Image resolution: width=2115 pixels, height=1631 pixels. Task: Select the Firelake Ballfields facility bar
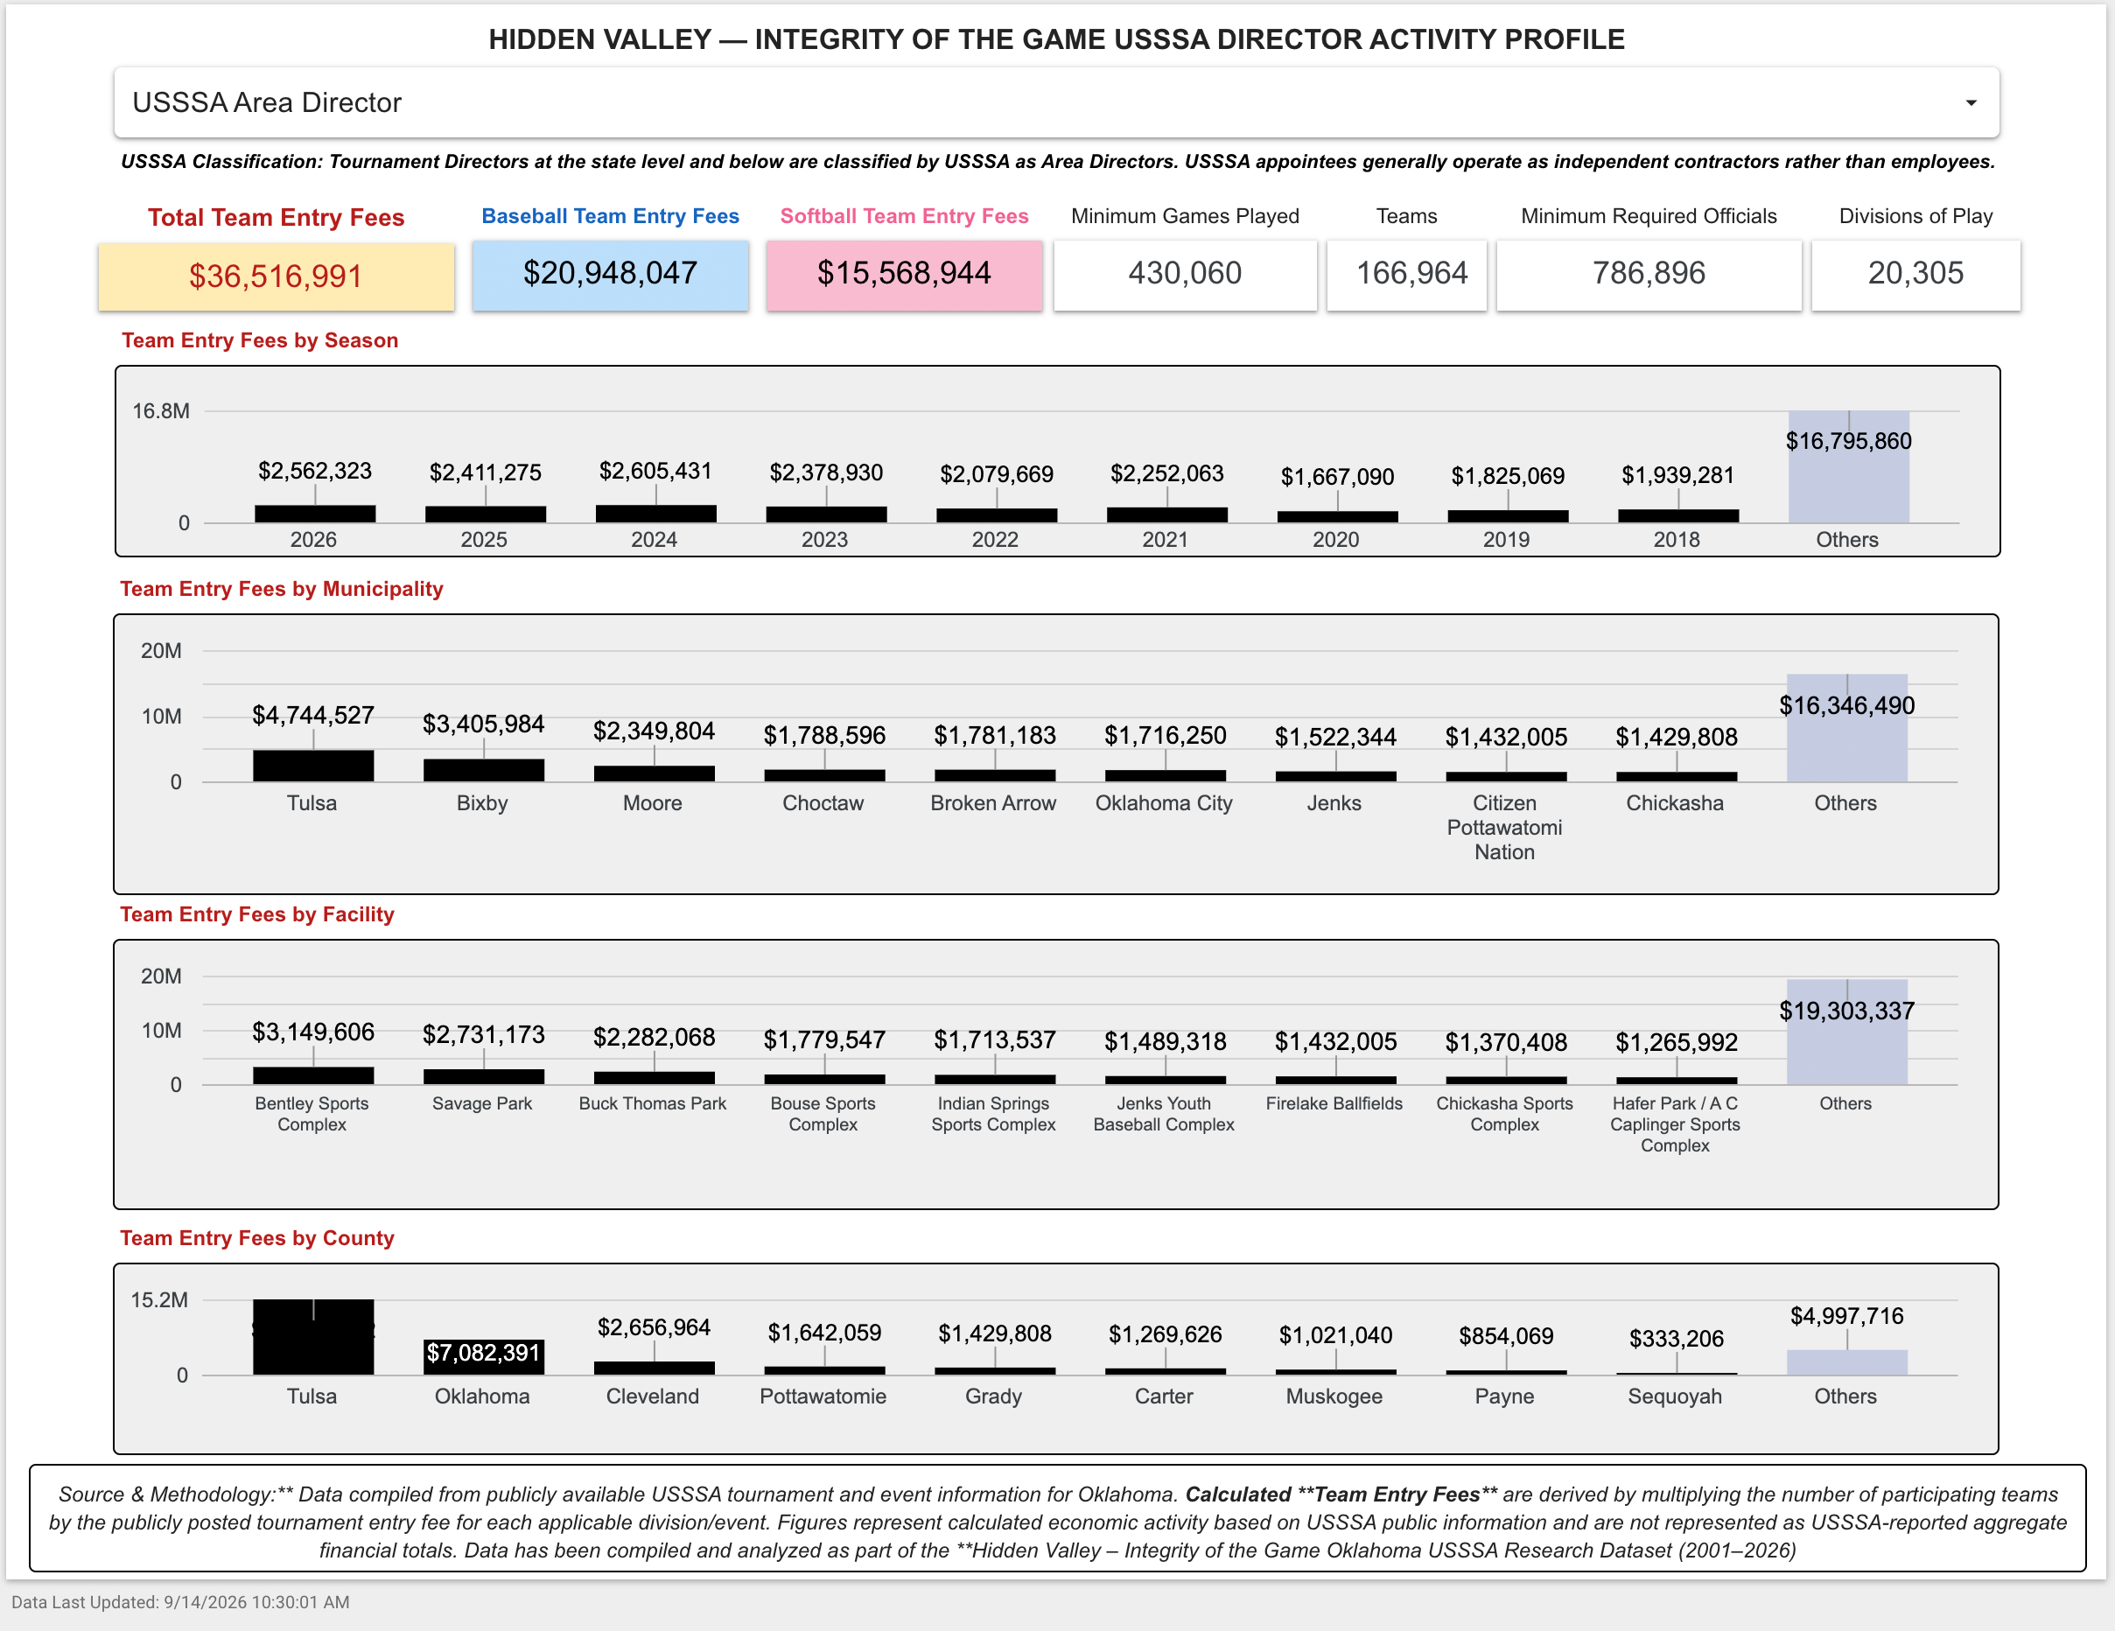point(1335,1081)
